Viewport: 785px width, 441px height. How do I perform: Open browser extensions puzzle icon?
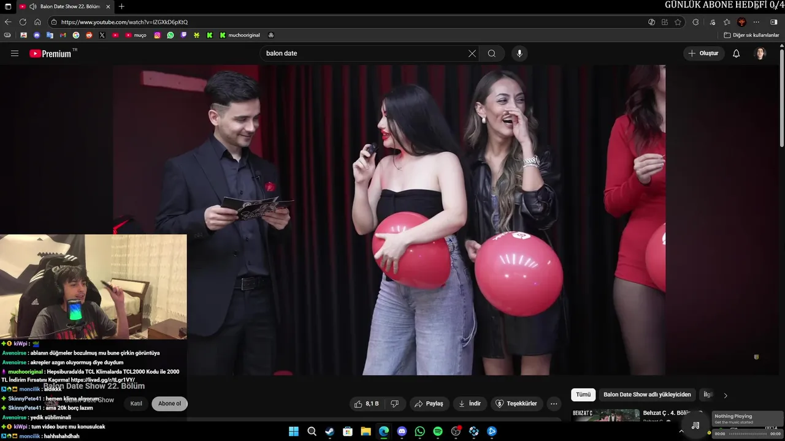coord(695,22)
